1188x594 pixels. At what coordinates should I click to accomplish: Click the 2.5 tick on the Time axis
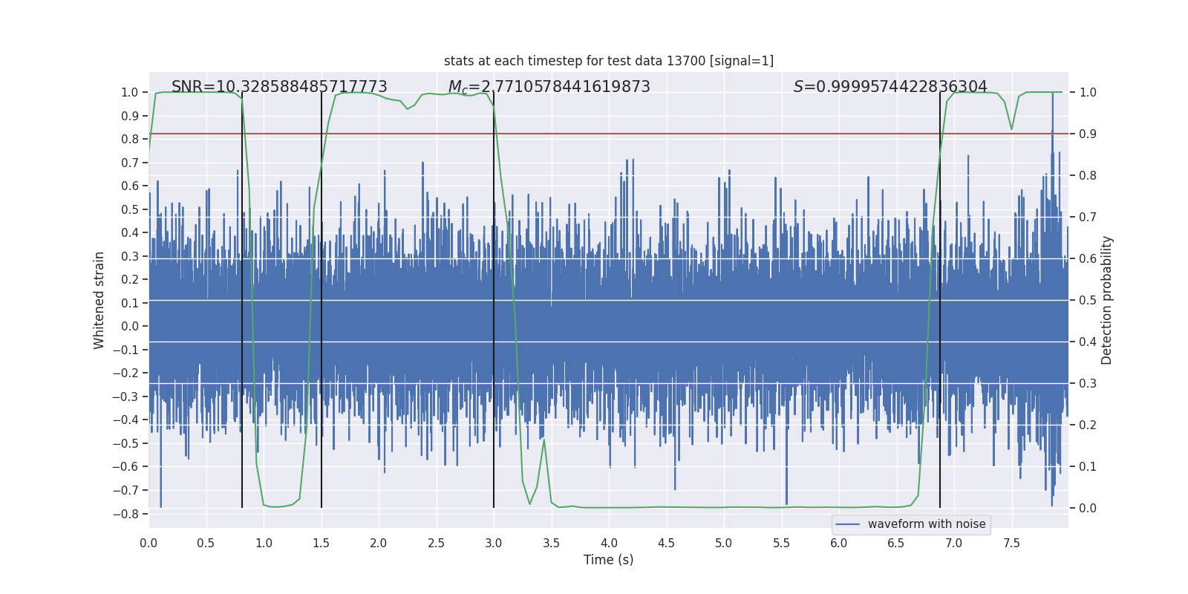pos(437,543)
